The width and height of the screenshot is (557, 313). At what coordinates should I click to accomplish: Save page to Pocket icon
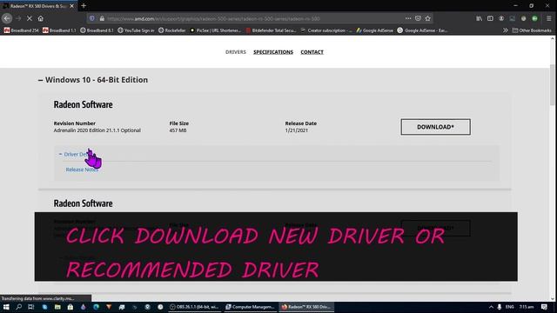tap(418, 18)
